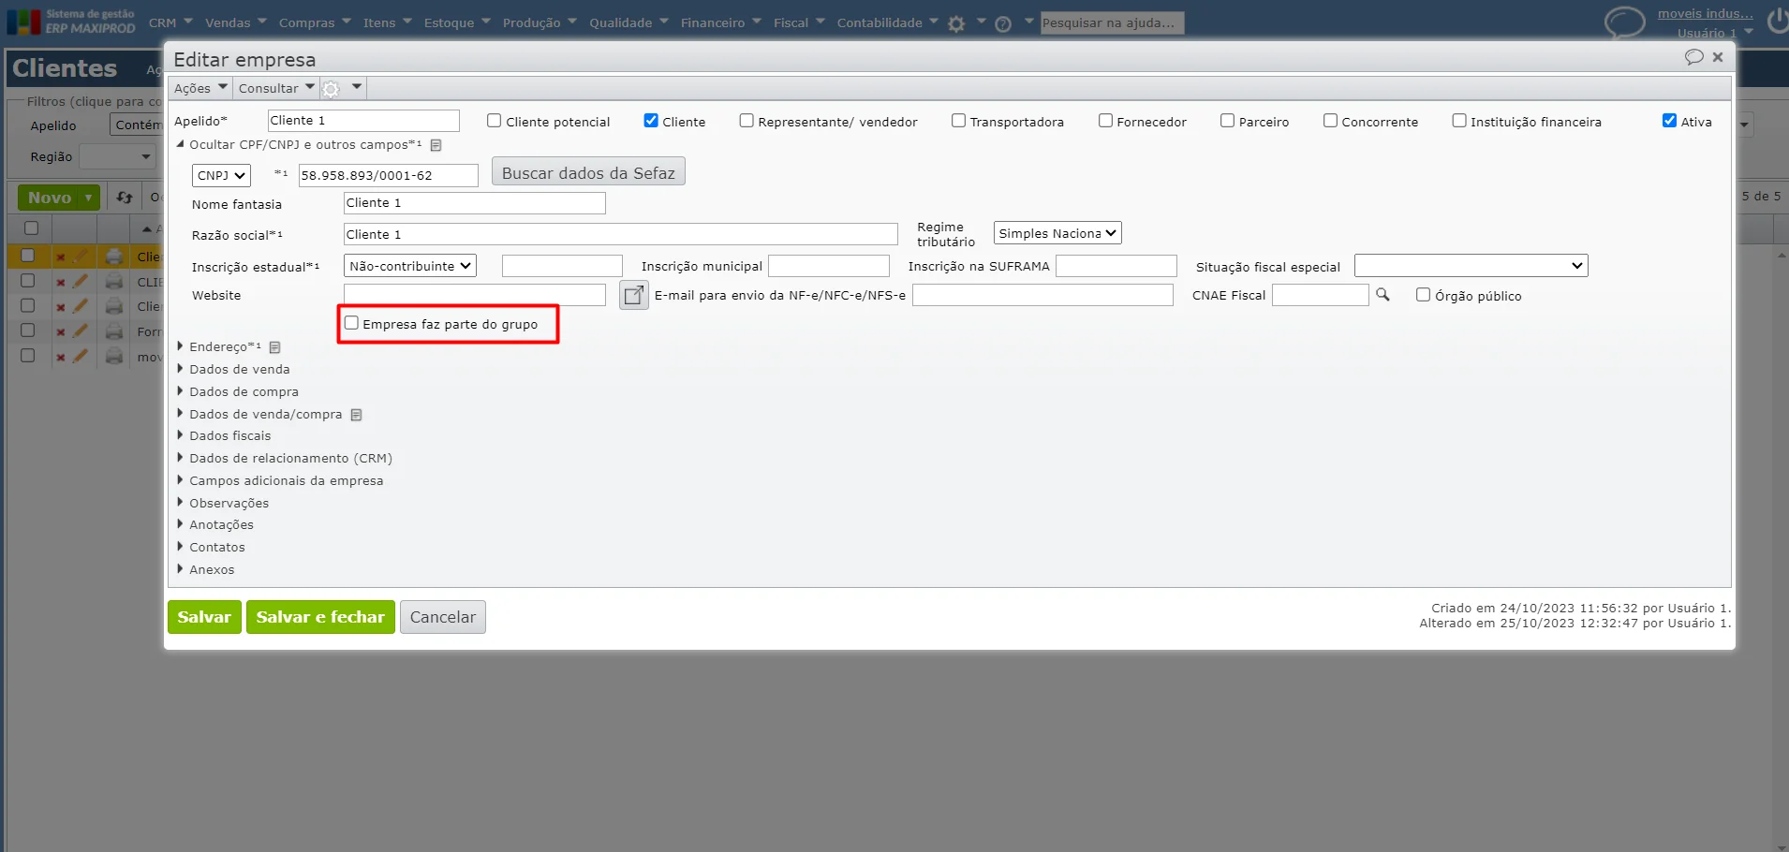Click Salvar e fechar

point(320,617)
